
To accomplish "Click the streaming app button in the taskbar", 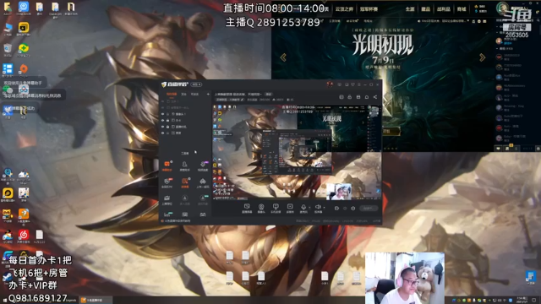I will click(96, 301).
